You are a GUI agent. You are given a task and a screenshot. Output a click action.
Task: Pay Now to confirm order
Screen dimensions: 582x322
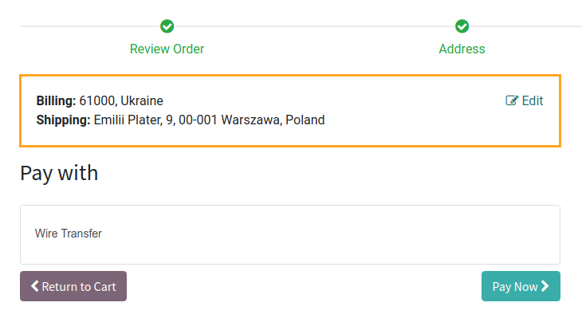click(521, 286)
